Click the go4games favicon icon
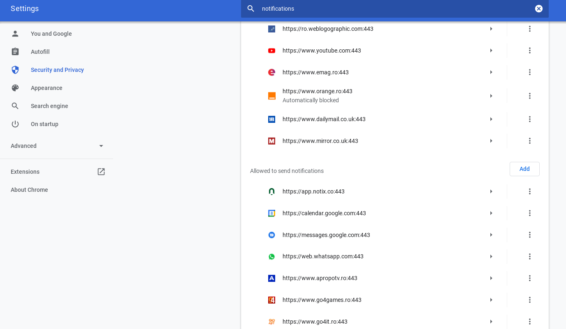This screenshot has width=566, height=329. 271,300
